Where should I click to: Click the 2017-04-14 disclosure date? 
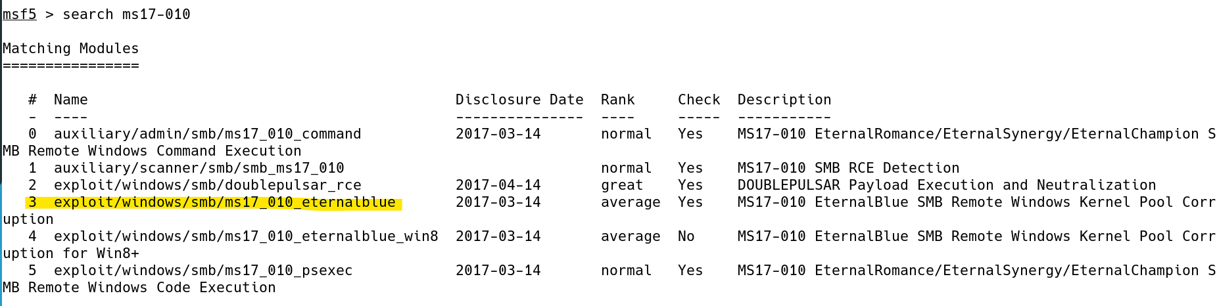pyautogui.click(x=498, y=185)
